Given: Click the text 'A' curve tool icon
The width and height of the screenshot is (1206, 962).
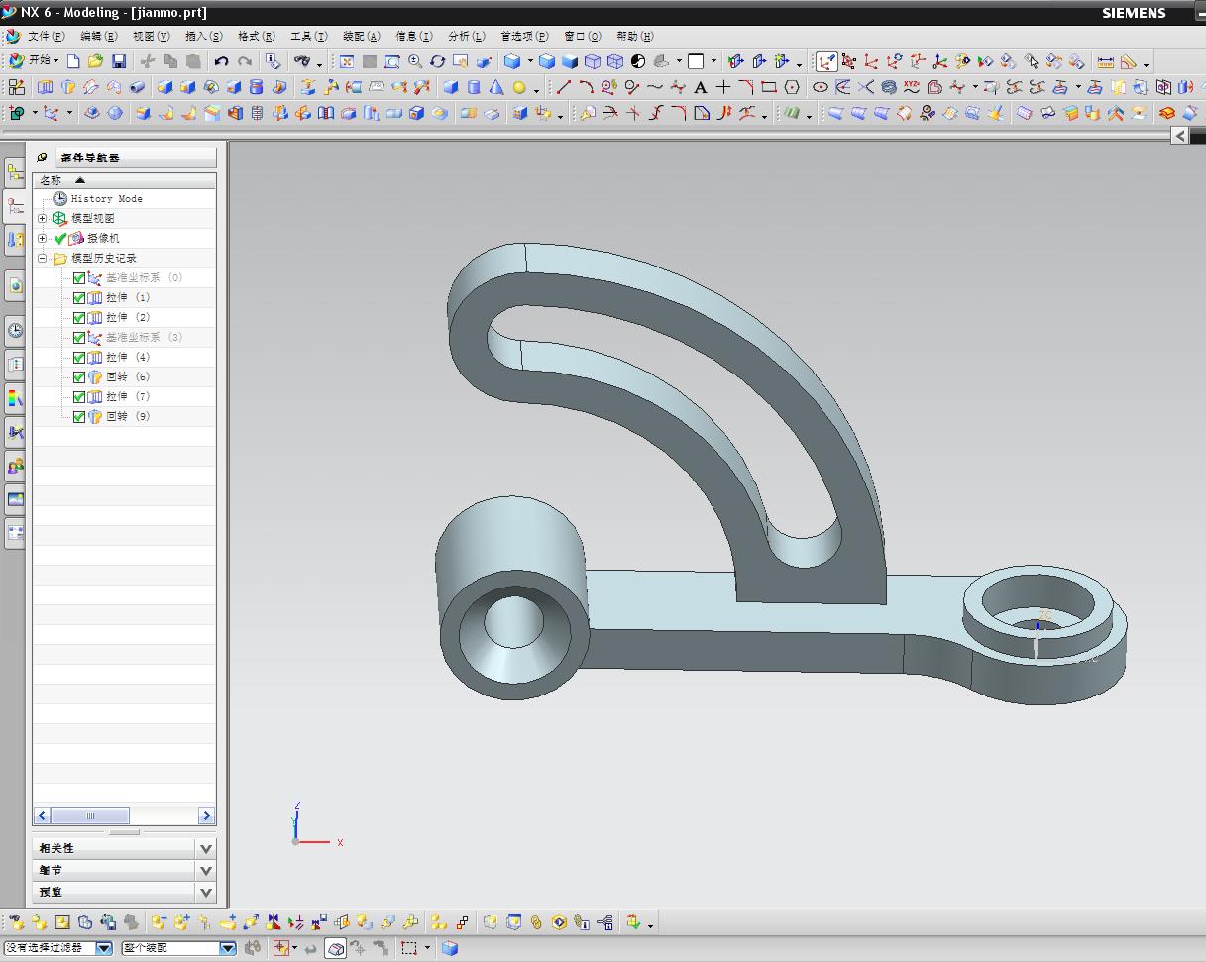Looking at the screenshot, I should pos(701,88).
